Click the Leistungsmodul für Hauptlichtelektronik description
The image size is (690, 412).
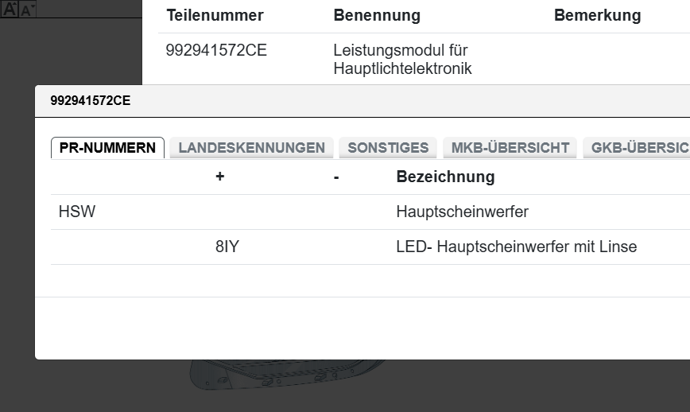coord(402,60)
